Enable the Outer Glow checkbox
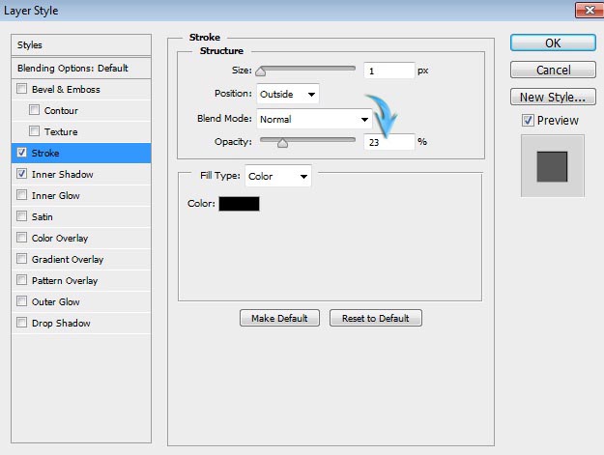Image resolution: width=604 pixels, height=455 pixels. click(x=22, y=301)
